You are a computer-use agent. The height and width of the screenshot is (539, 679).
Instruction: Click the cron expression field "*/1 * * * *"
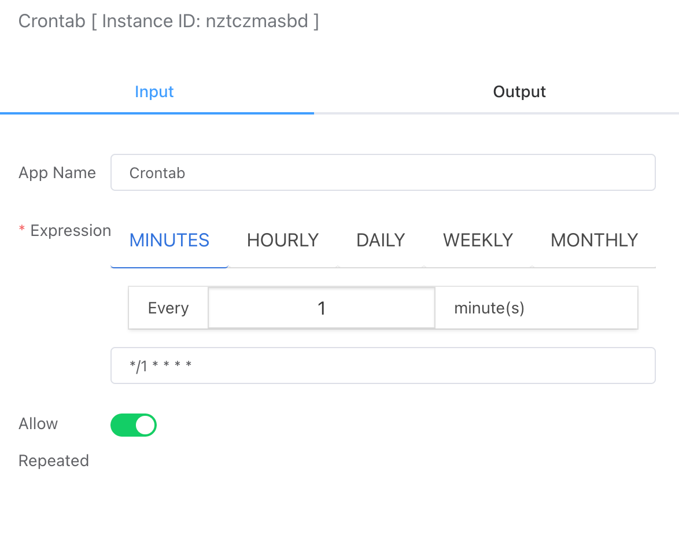coord(382,366)
